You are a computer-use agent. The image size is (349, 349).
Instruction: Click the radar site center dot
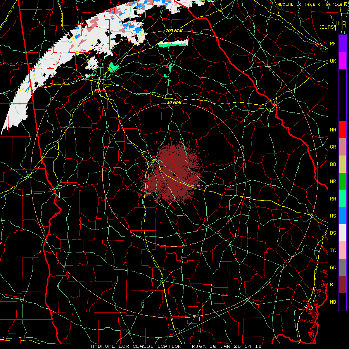174,174
